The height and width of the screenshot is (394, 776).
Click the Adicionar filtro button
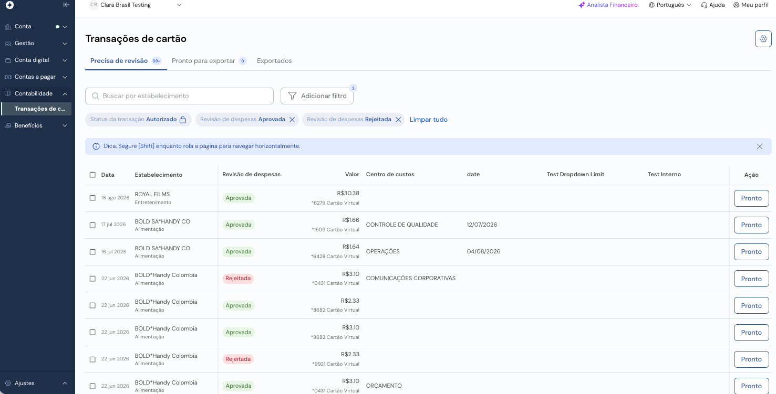point(317,96)
